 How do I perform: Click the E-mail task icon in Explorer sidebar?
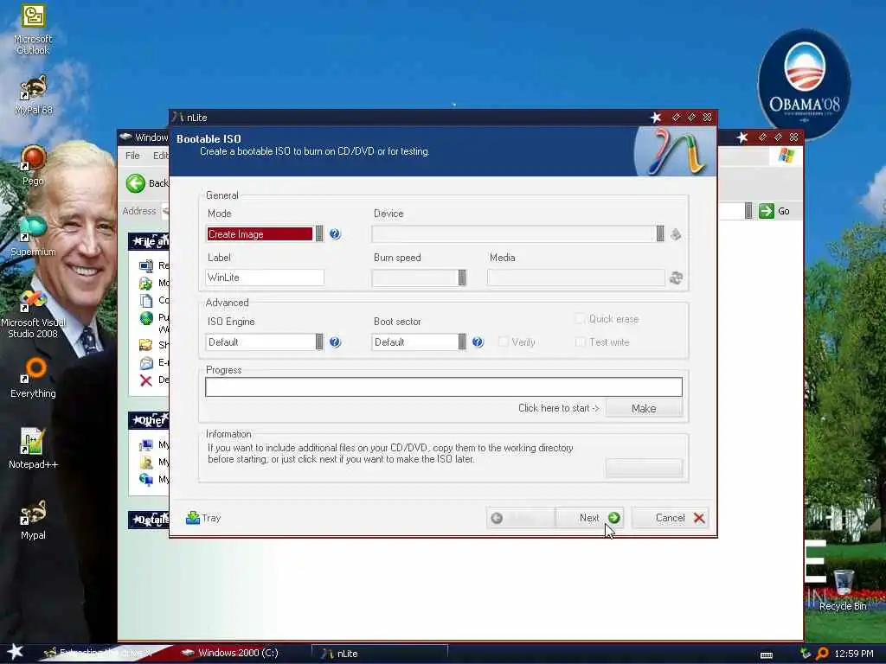click(x=145, y=362)
